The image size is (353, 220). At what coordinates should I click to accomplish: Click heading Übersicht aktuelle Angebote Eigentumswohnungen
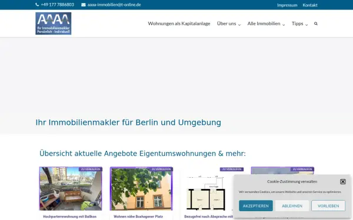pos(142,154)
